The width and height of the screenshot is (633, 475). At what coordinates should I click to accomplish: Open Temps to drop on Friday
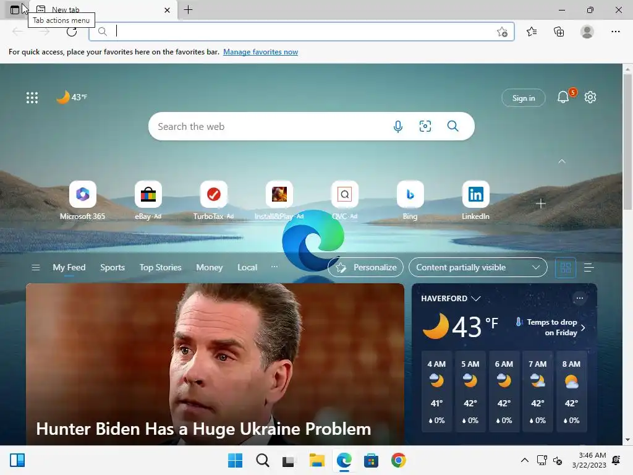click(x=551, y=327)
